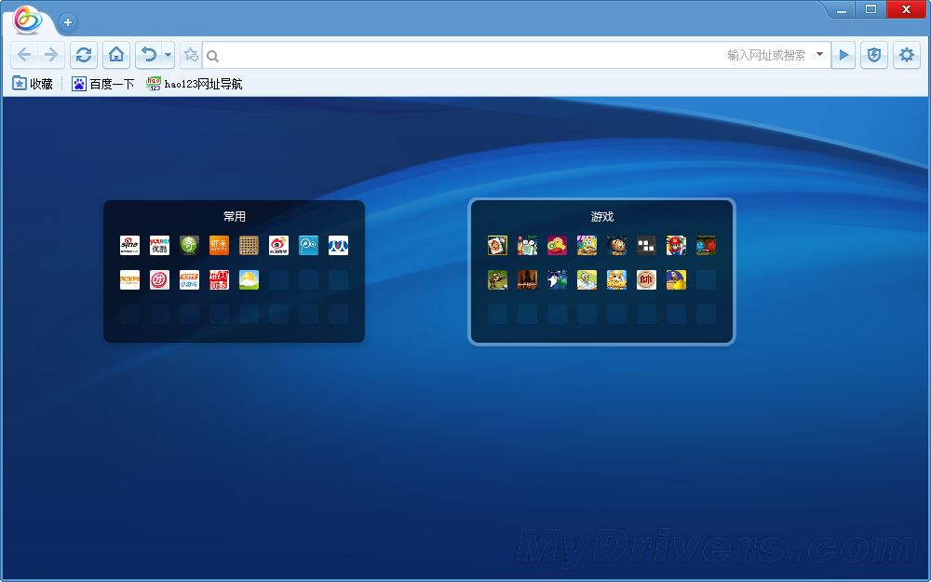Click the 游戏 panel title
Image resolution: width=931 pixels, height=582 pixels.
[x=602, y=216]
